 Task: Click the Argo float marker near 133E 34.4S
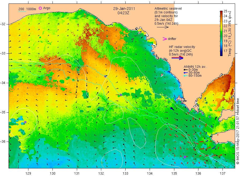(121, 95)
